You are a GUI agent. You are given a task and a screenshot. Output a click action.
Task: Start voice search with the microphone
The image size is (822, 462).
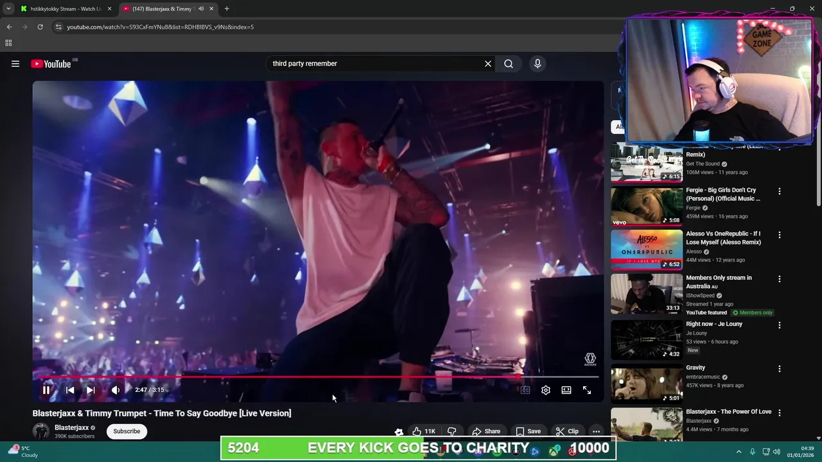pyautogui.click(x=538, y=64)
